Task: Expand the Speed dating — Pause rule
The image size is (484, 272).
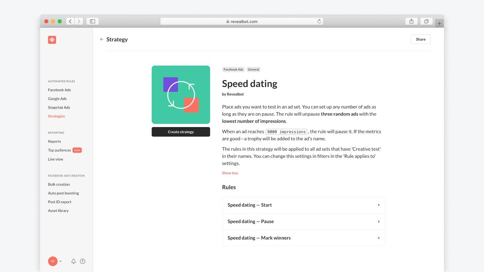Action: point(304,222)
